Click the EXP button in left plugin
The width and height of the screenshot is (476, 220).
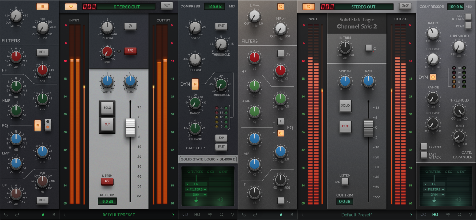(x=221, y=138)
